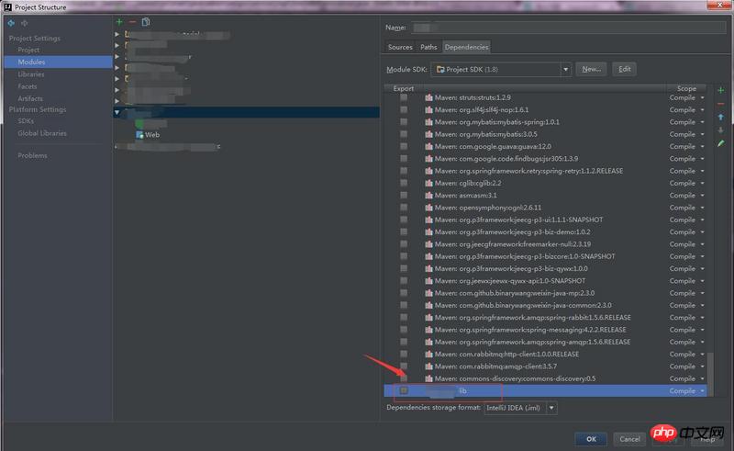This screenshot has height=451, width=734.
Task: Open scope dropdown for struts:struts:1.2.9
Action: pyautogui.click(x=702, y=97)
